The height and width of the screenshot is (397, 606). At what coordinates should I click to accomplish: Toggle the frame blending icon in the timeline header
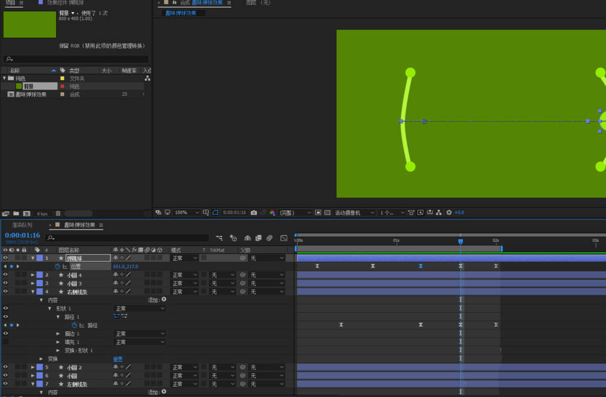(x=259, y=238)
